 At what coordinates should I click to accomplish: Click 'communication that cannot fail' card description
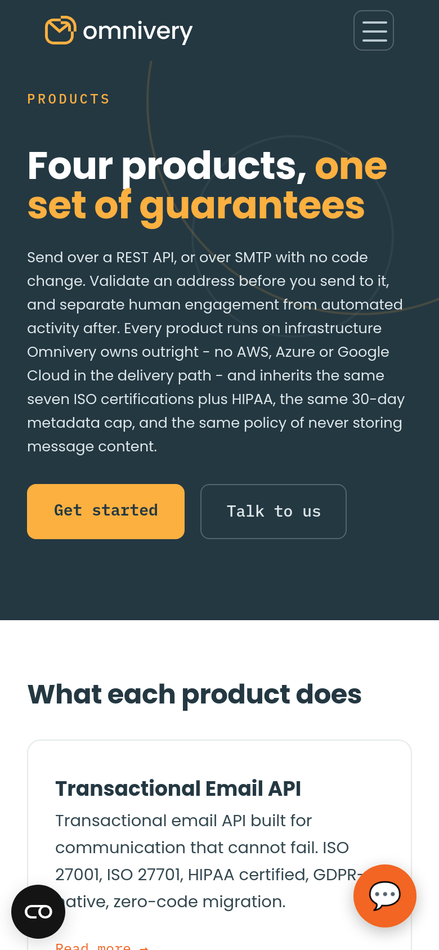point(202,848)
